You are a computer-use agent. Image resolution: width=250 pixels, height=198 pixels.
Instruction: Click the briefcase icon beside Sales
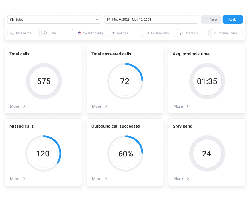coord(12,20)
